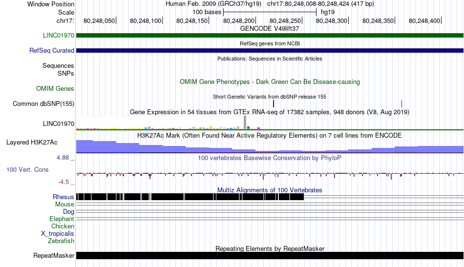
Task: Click the RefSeq genes from NCBI title
Action: (270, 43)
